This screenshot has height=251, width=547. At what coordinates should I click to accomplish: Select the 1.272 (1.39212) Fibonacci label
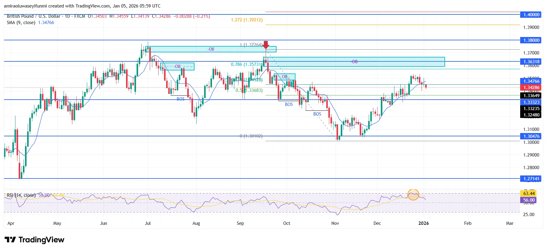click(247, 20)
